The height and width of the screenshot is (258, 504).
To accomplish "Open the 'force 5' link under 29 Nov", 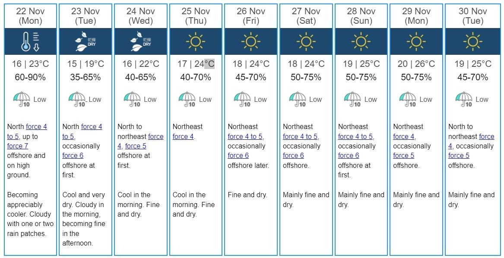I will (404, 155).
